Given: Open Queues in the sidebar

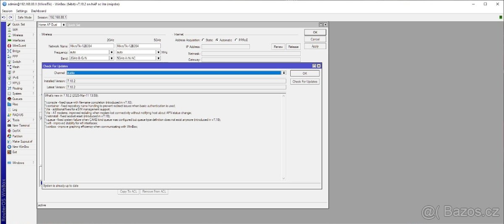Looking at the screenshot, I should point(17,99).
